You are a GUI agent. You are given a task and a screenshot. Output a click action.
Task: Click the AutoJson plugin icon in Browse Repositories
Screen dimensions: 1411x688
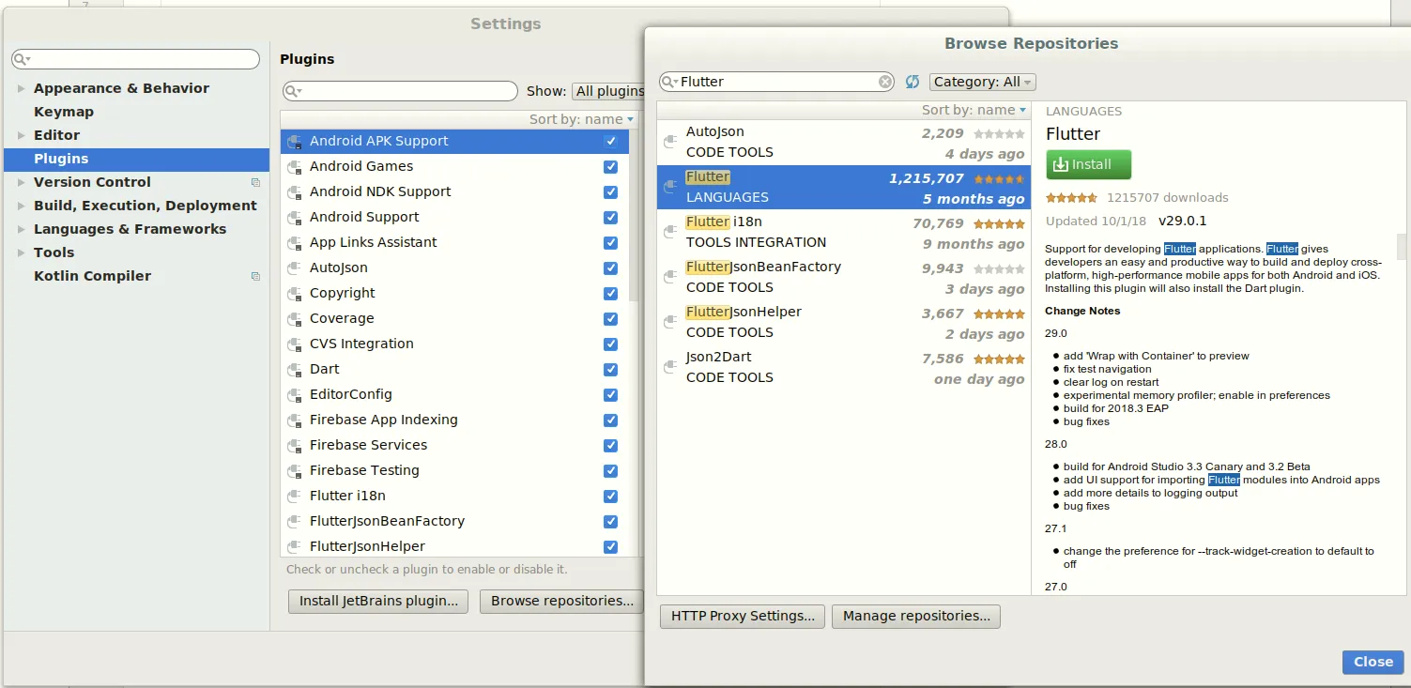[670, 142]
